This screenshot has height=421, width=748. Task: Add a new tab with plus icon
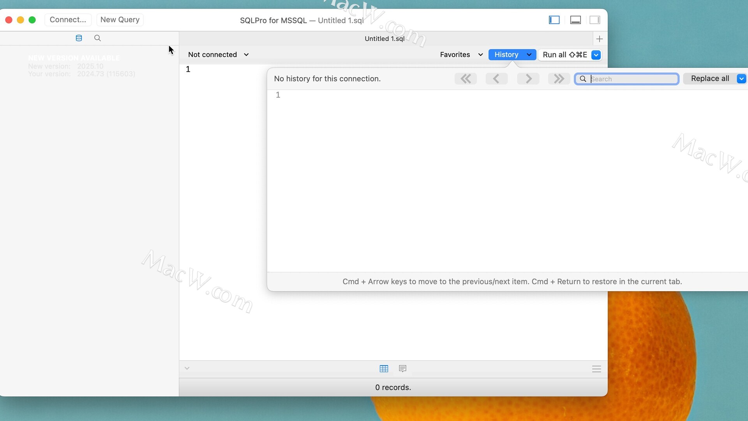(x=600, y=39)
